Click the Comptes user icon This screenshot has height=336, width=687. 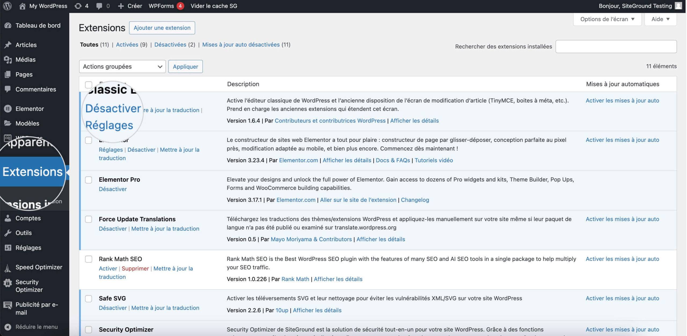coord(8,218)
